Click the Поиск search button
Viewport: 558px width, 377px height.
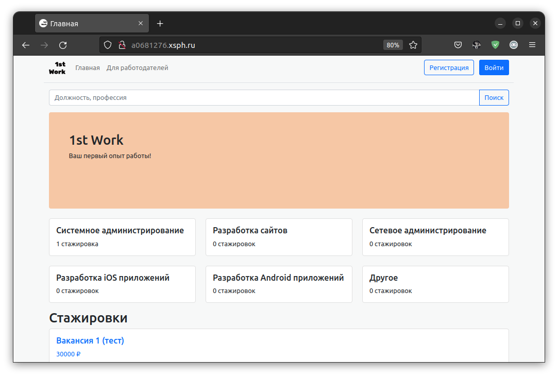[x=494, y=98]
